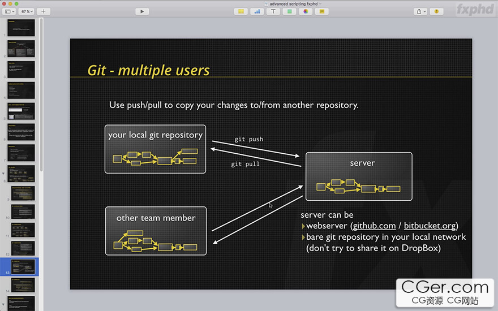Select highlighted slide 13 thumbnail
This screenshot has width=498, height=311.
(x=23, y=267)
